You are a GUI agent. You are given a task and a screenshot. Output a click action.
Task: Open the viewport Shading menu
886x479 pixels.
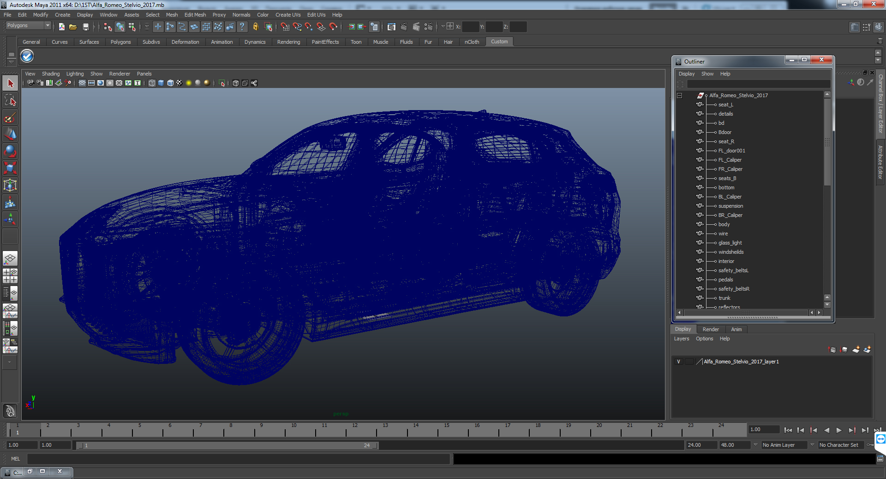(x=51, y=74)
